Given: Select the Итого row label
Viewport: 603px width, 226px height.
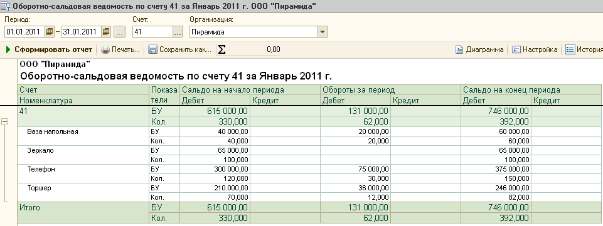Looking at the screenshot, I should point(30,207).
